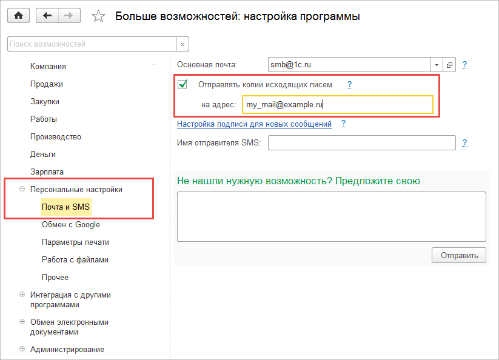Go forward with the right arrow

pyautogui.click(x=68, y=16)
